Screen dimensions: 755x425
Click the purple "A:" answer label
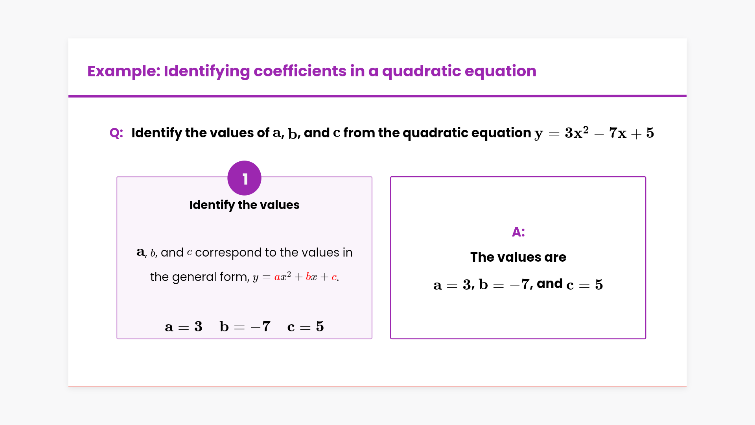[x=518, y=232]
